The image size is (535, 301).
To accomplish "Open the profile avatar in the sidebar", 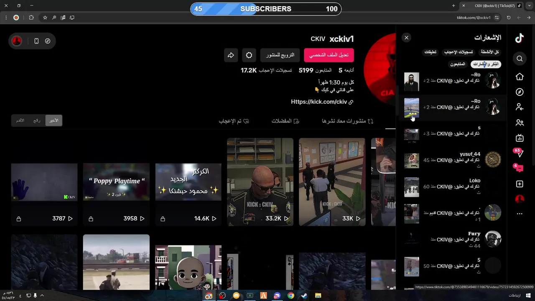I will pos(520,199).
